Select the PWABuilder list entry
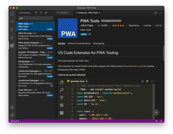 35,64
